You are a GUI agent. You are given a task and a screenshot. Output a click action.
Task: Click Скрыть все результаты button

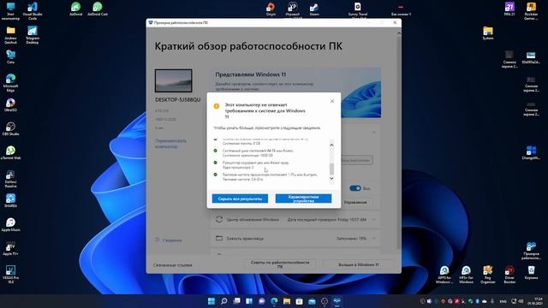tap(240, 198)
